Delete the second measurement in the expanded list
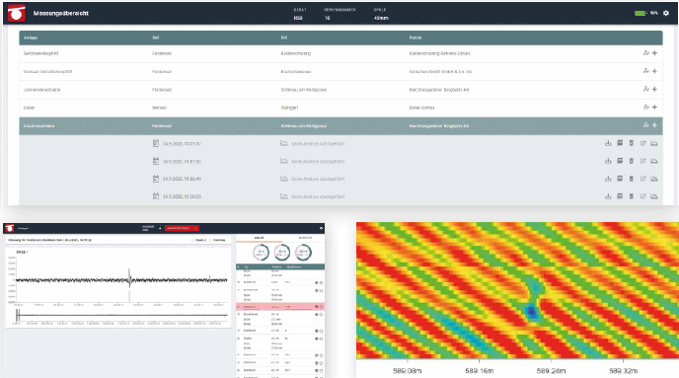 point(631,161)
